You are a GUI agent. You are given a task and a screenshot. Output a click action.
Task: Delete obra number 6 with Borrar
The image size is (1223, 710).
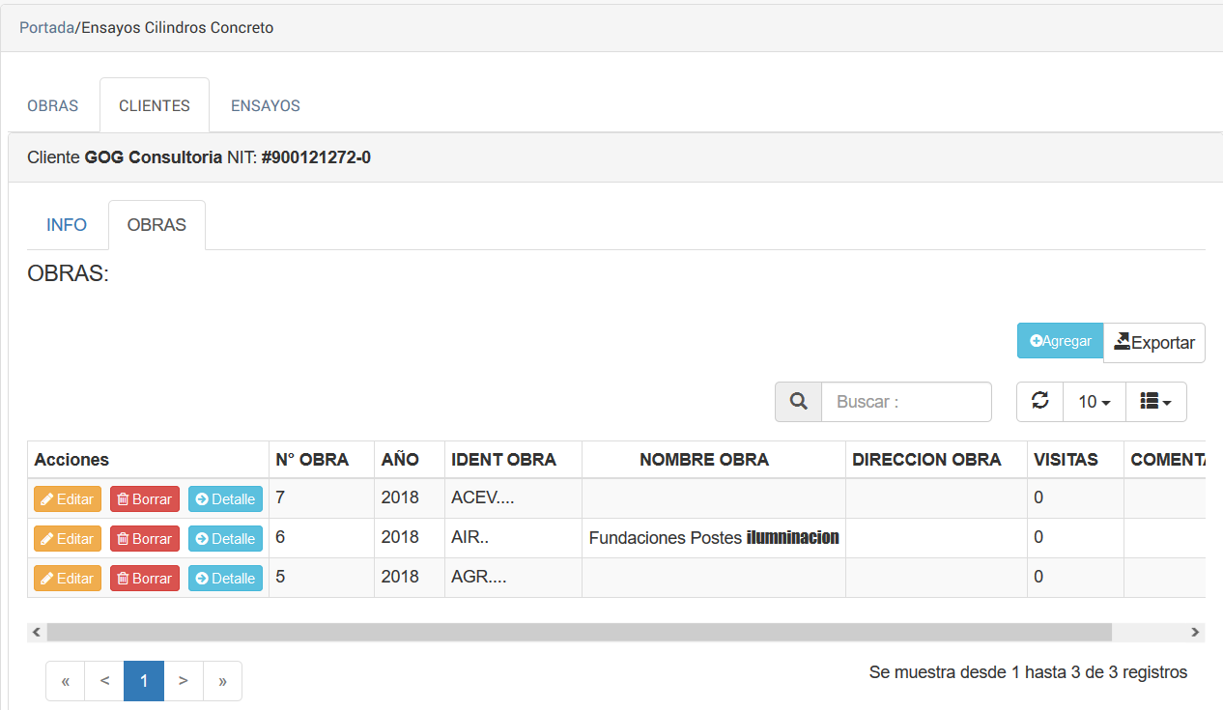pyautogui.click(x=145, y=539)
